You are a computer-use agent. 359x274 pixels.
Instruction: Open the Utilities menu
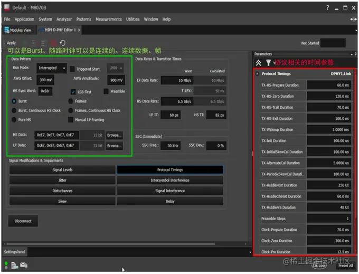point(133,19)
